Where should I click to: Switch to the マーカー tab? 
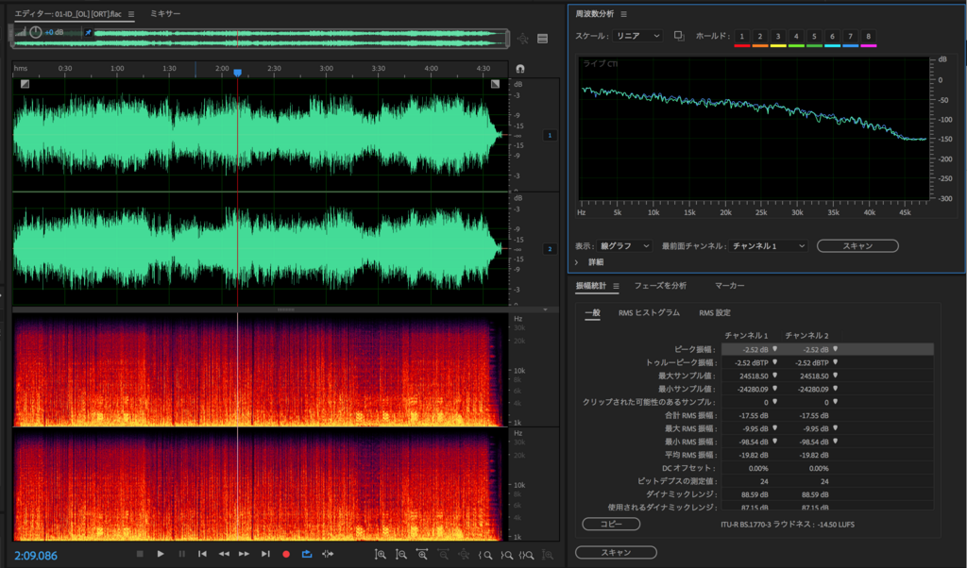pos(730,286)
